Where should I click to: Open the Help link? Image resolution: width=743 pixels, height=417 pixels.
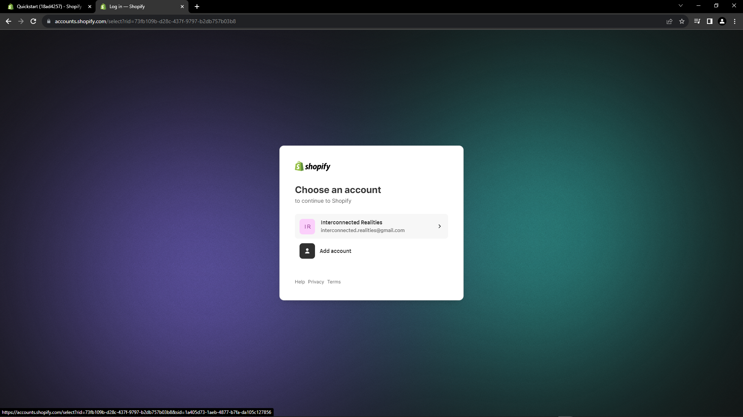[x=300, y=282]
